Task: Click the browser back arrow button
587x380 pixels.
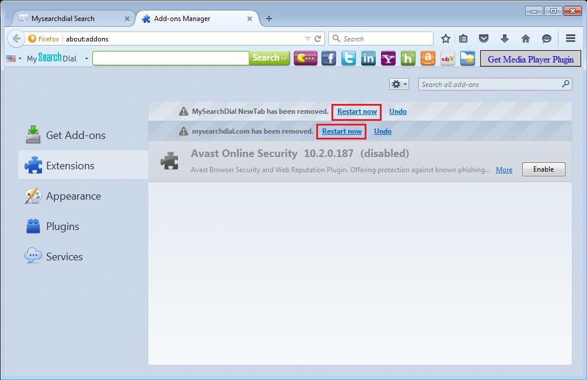Action: 16,39
